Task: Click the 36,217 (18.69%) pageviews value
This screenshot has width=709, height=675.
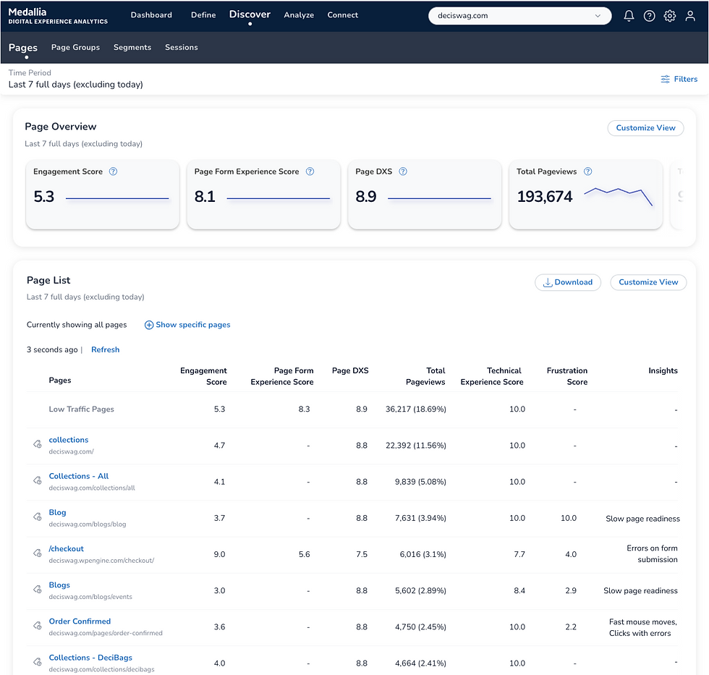Action: pyautogui.click(x=415, y=409)
